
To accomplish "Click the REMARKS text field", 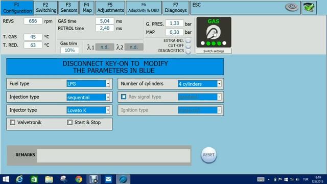I will (113, 155).
